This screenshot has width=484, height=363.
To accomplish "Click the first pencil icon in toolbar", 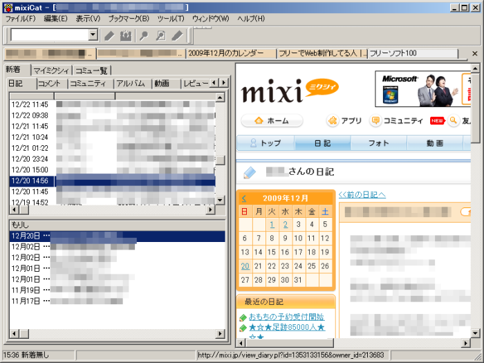I will pyautogui.click(x=109, y=36).
